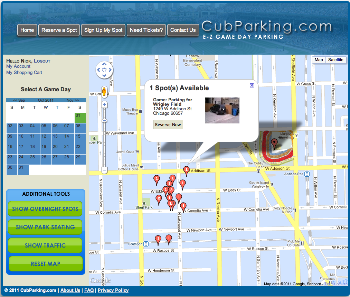The height and width of the screenshot is (297, 350).
Task: Toggle Show Traffic on the map
Action: click(45, 245)
